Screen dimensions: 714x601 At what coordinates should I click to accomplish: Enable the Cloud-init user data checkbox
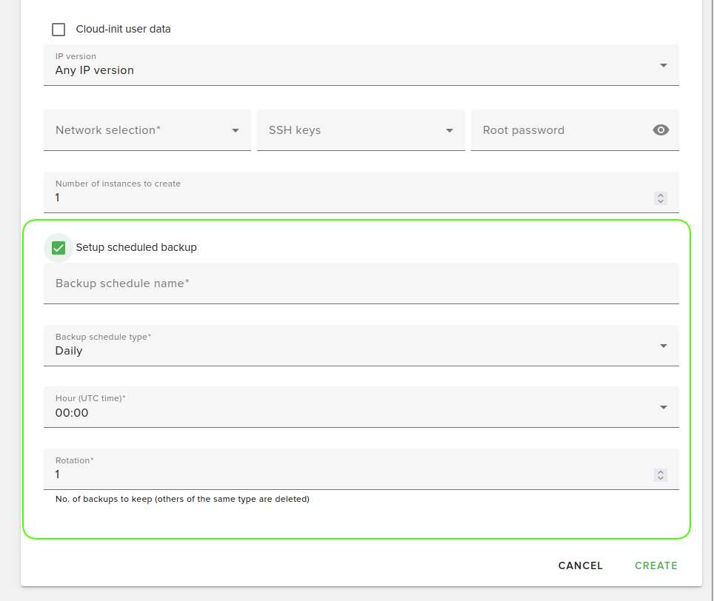point(59,30)
